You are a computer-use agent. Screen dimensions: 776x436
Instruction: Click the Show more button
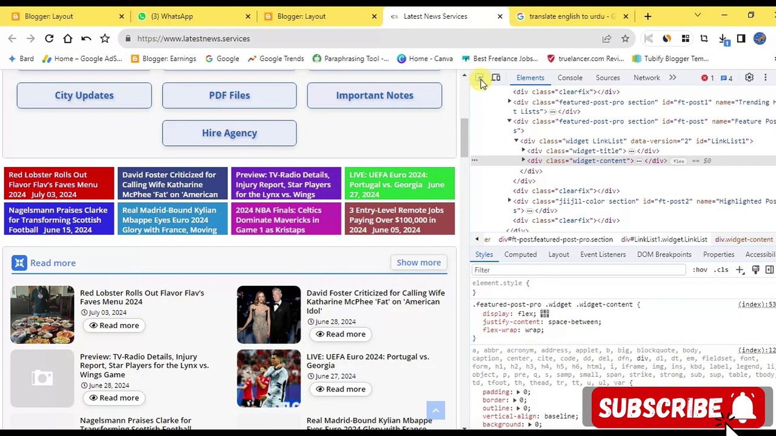pyautogui.click(x=419, y=263)
